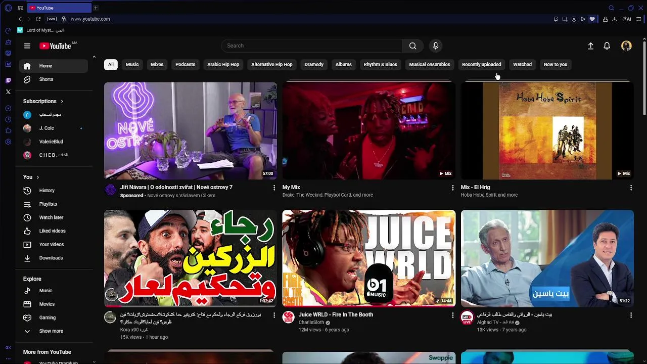Image resolution: width=647 pixels, height=364 pixels.
Task: Open the Opera GX menu logo
Action: (8, 8)
